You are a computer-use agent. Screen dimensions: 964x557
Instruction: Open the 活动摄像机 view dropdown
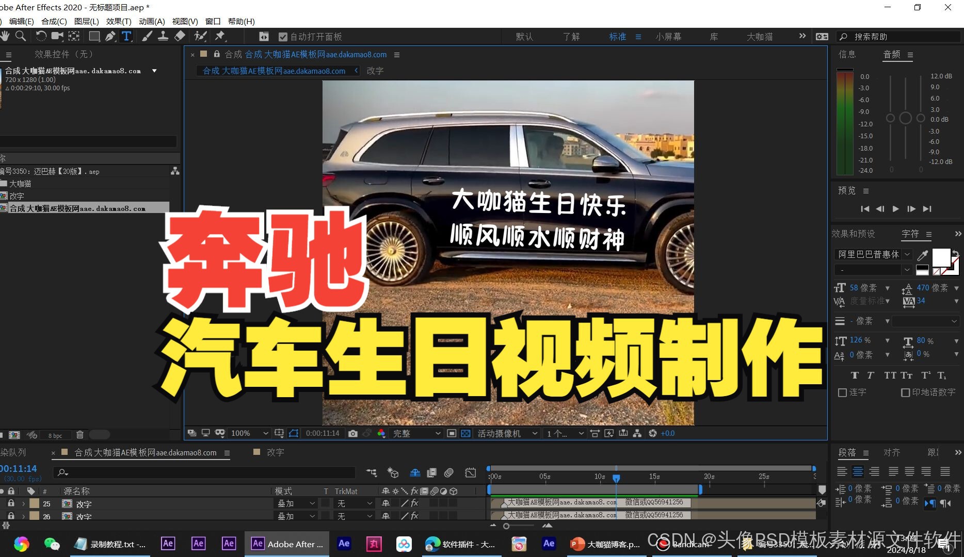[x=507, y=433]
